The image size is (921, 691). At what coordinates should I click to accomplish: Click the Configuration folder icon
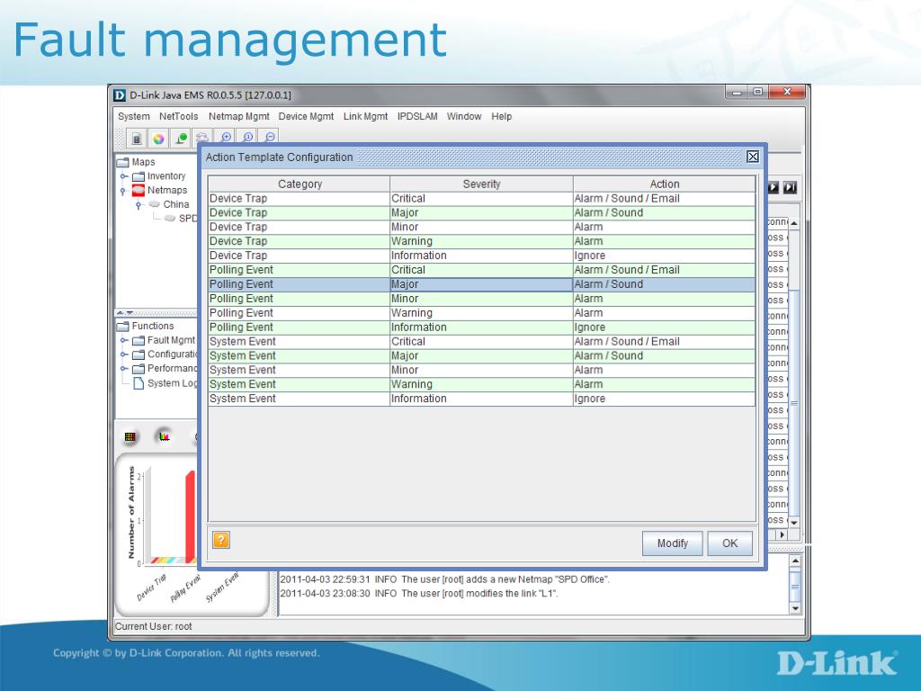139,354
